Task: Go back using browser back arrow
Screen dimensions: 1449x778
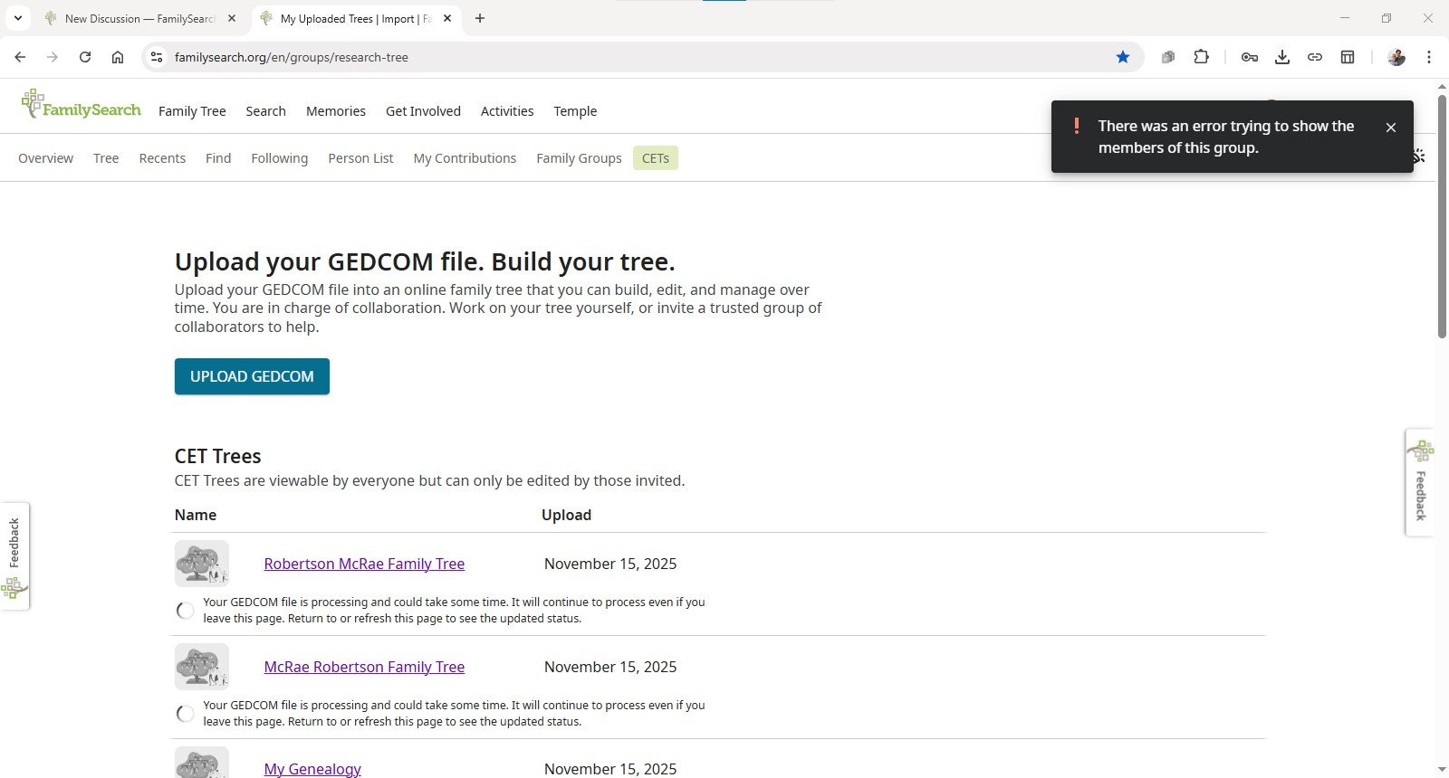Action: pos(20,57)
